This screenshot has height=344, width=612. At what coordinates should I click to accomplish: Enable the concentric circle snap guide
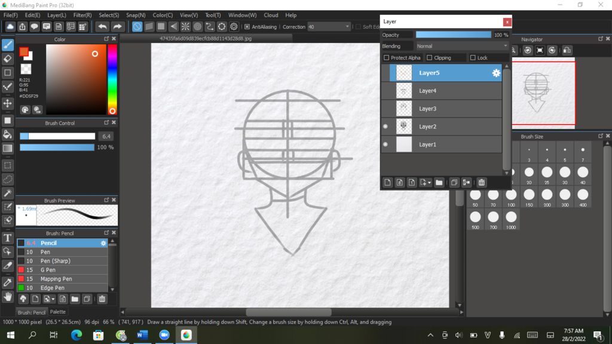point(197,26)
